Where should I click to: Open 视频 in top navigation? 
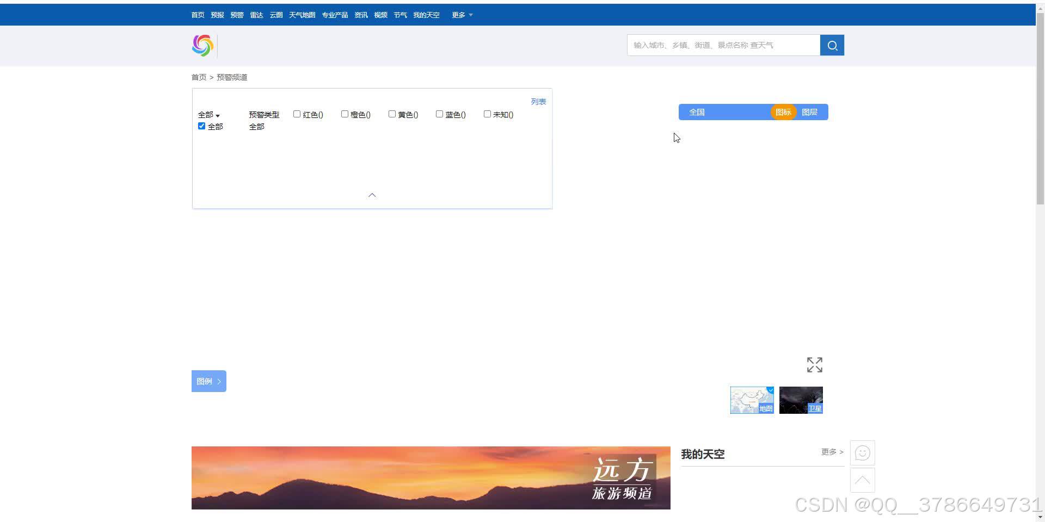tap(380, 15)
